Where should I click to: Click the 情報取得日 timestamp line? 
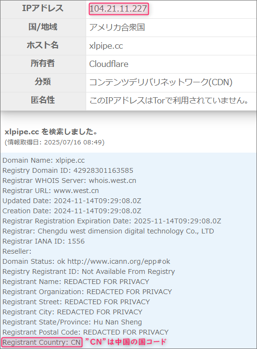[x=54, y=142]
